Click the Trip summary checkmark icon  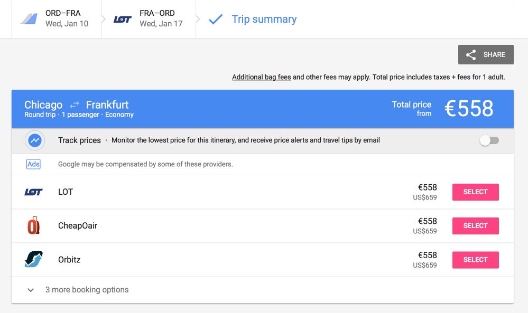[x=216, y=19]
